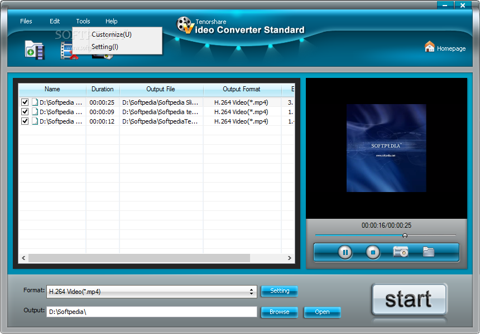Click the Homepage house icon

430,47
